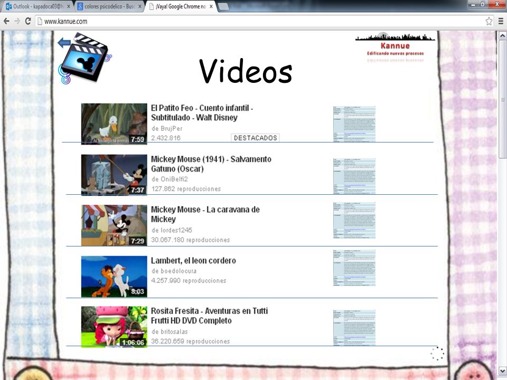Viewport: 507px width, 380px height.
Task: Click uploader name BrujPer
Action: pos(171,128)
